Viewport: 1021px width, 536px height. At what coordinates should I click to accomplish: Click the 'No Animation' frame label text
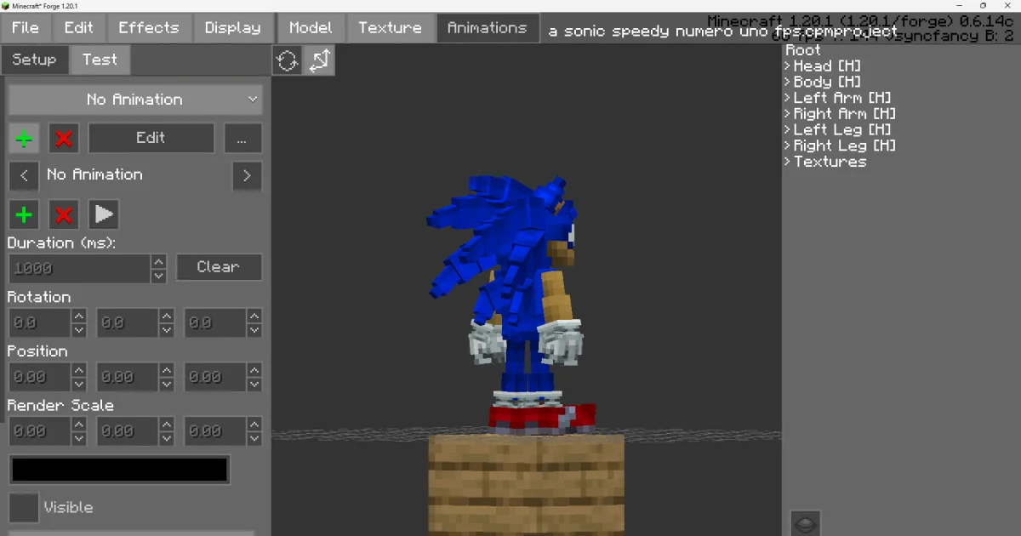[94, 174]
